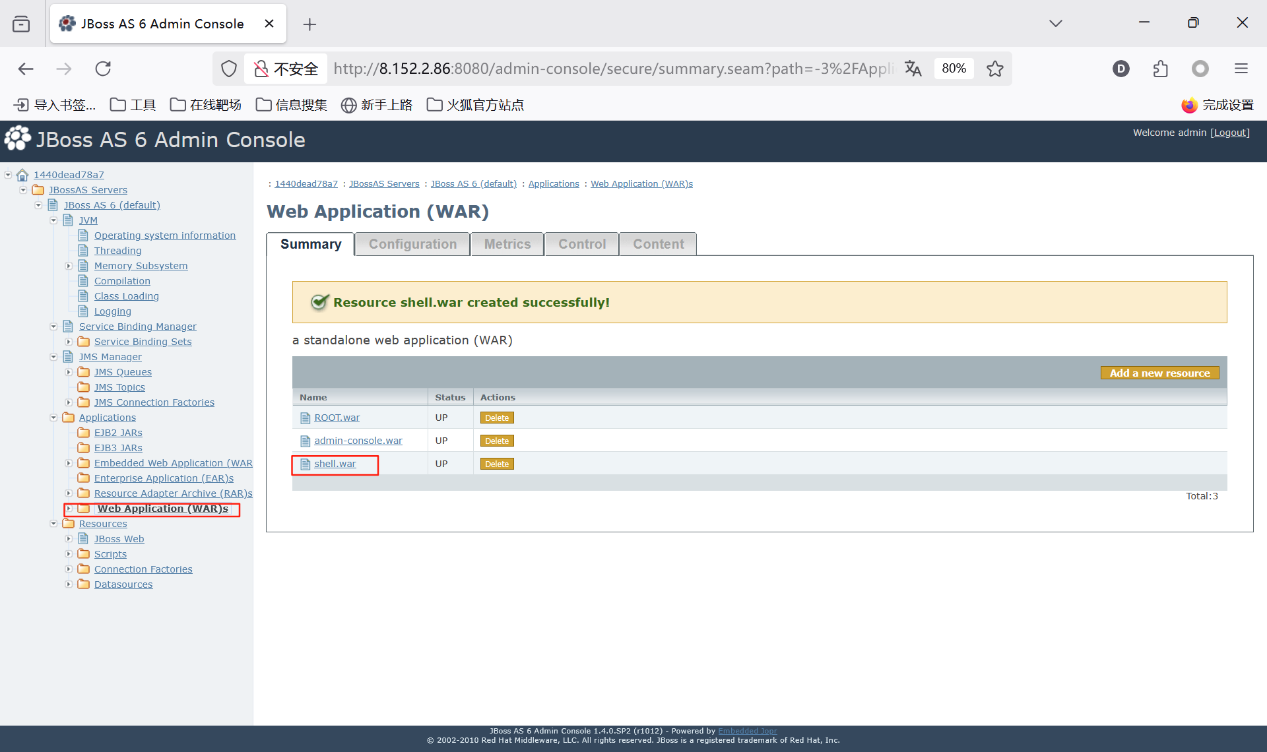Expand the JMS Queues node
This screenshot has width=1267, height=752.
click(x=69, y=372)
